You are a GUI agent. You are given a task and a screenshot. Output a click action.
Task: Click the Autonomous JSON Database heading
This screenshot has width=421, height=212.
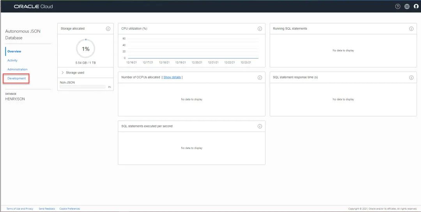pyautogui.click(x=23, y=34)
